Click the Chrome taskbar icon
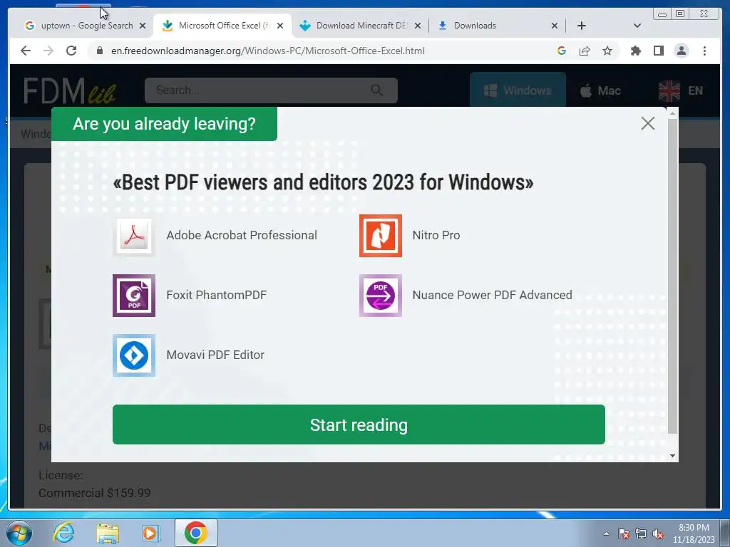The image size is (730, 547). click(196, 533)
